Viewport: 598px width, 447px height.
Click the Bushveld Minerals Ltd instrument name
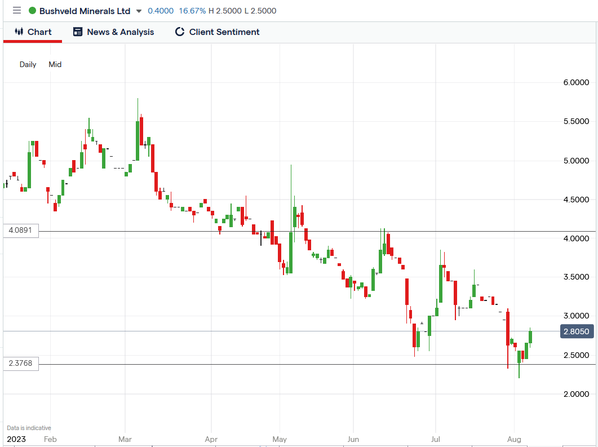coord(85,11)
